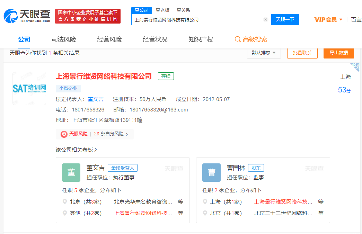This screenshot has width=362, height=234.
Task: Switch to 查公司 search tab
Action: (142, 10)
